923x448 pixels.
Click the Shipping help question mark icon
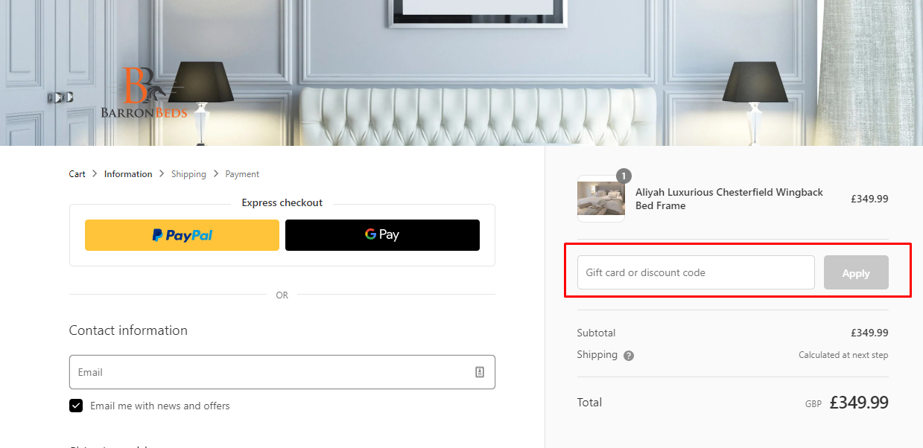(x=629, y=356)
